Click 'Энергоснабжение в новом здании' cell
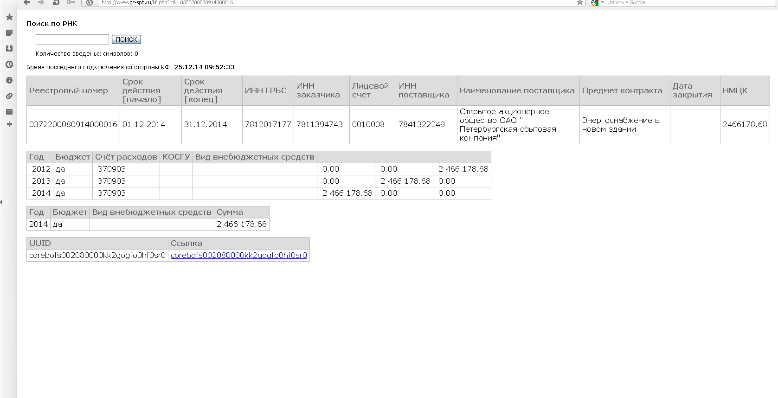This screenshot has width=778, height=398. point(625,125)
